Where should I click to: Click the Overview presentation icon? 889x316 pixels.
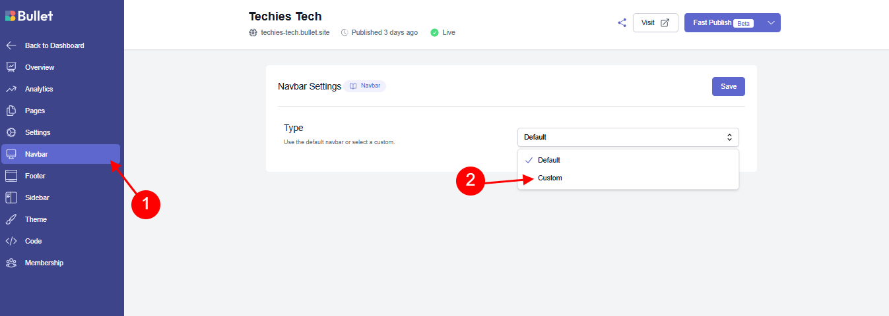pyautogui.click(x=11, y=67)
